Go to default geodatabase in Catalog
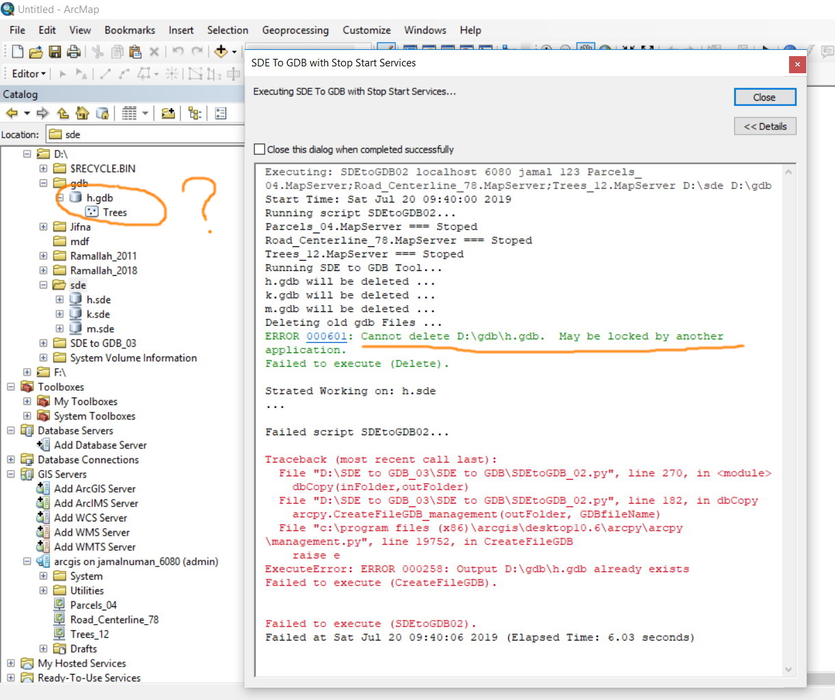Viewport: 835px width, 700px height. [103, 114]
